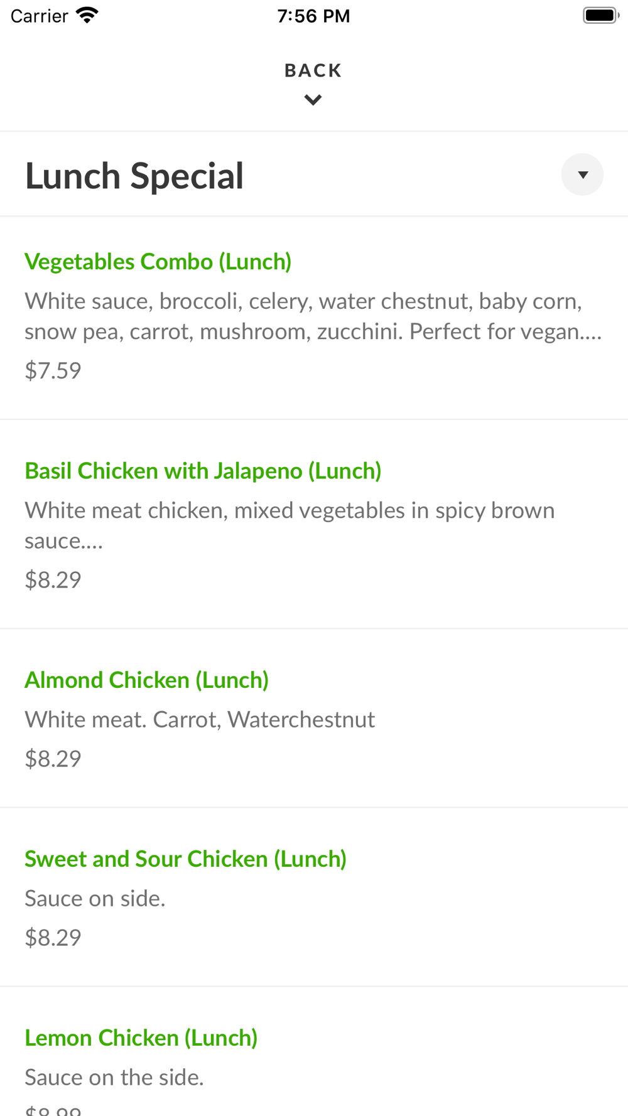Select Vegetables Combo (Lunch) item
Viewport: 628px width, 1116px height.
(158, 262)
